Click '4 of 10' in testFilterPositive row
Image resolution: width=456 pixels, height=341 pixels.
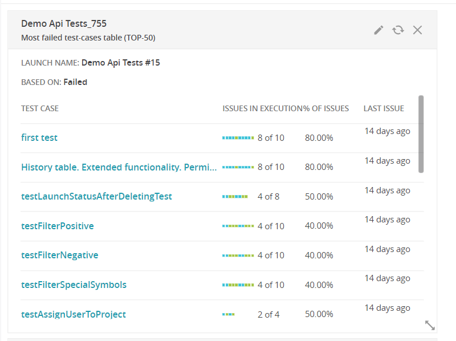[271, 226]
